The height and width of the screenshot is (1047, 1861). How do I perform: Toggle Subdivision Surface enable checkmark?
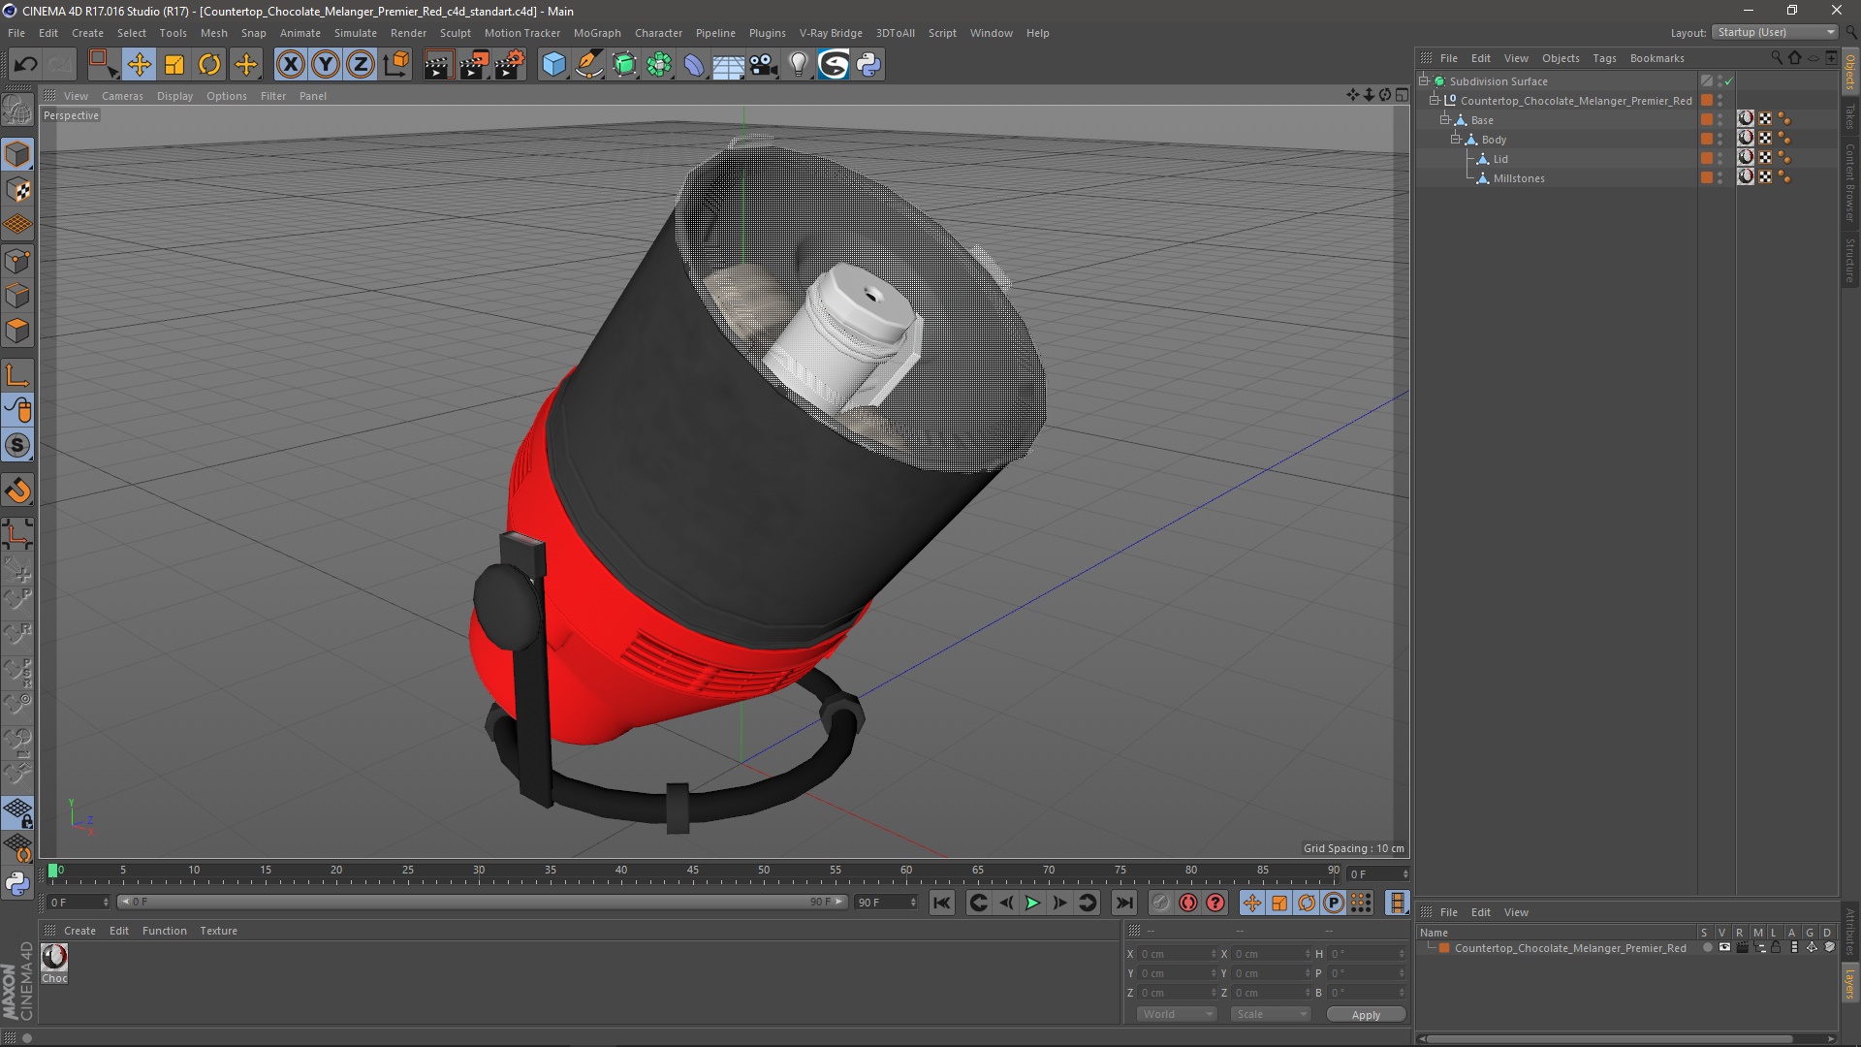tap(1729, 81)
